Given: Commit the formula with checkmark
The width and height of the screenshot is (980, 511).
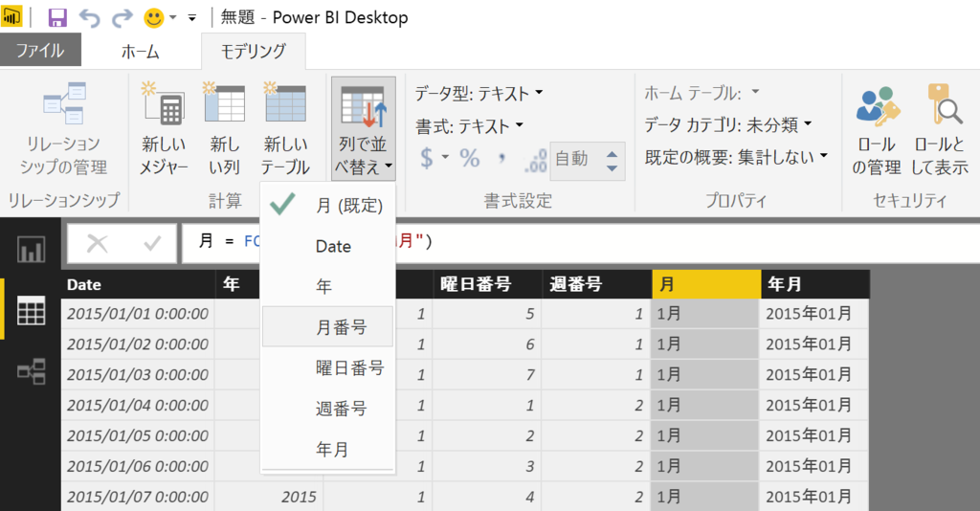Looking at the screenshot, I should point(152,244).
